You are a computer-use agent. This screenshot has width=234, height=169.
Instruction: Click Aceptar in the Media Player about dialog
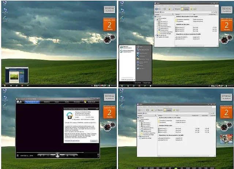click(x=94, y=141)
